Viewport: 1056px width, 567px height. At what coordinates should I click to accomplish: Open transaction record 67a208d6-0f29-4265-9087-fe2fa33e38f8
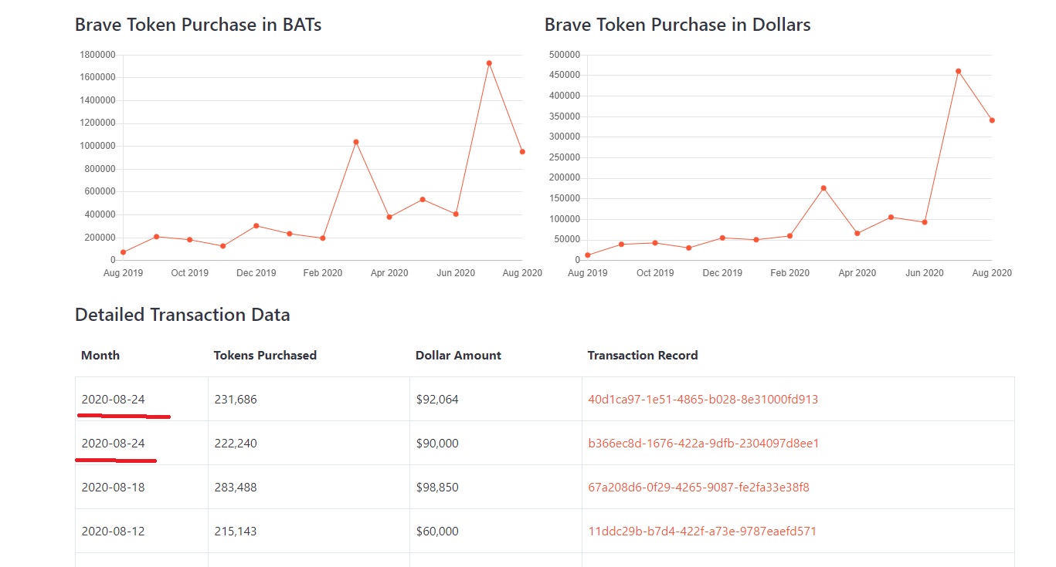(698, 488)
